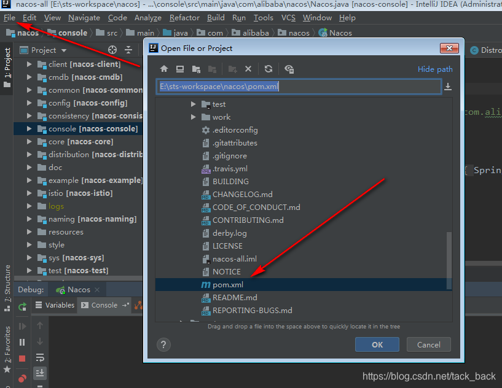This screenshot has height=388, width=502.
Task: Expand console [nacos-console] module
Action: (29, 128)
